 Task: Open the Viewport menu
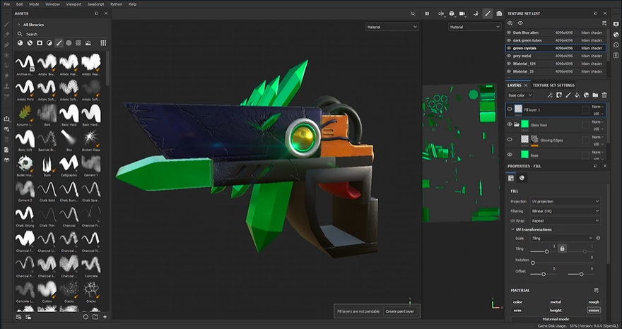coord(73,4)
